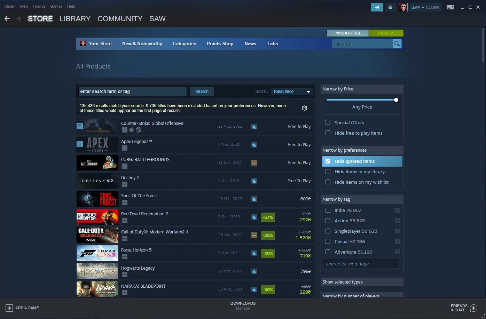
Task: Open the inbox envelope icon
Action: tap(391, 7)
